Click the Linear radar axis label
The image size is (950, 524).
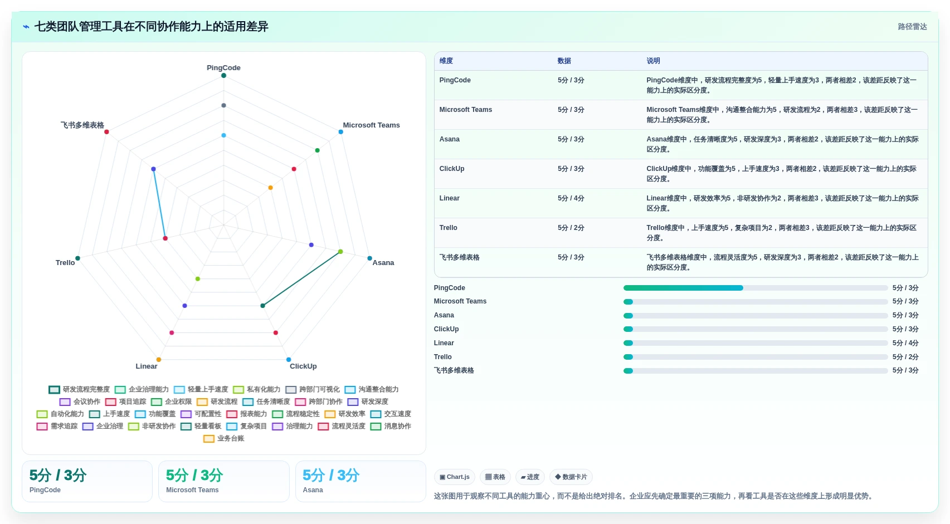coord(147,366)
